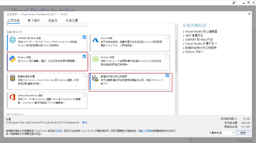Click the feedback icon in title bar

click(x=234, y=3)
